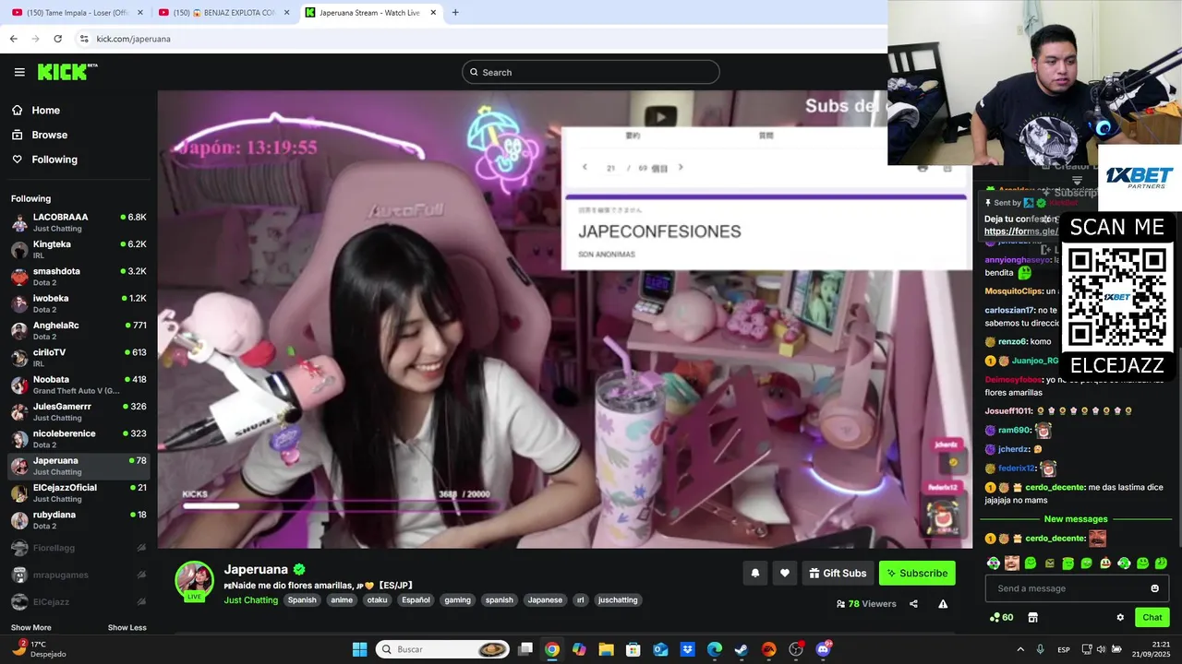
Task: Open ElCejazzOfficial followed channel
Action: tap(78, 492)
